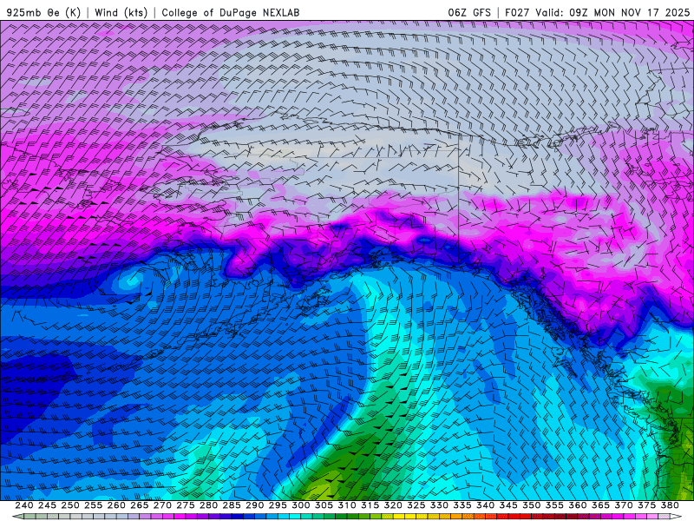Click the 265 value on the color scale

point(139,505)
